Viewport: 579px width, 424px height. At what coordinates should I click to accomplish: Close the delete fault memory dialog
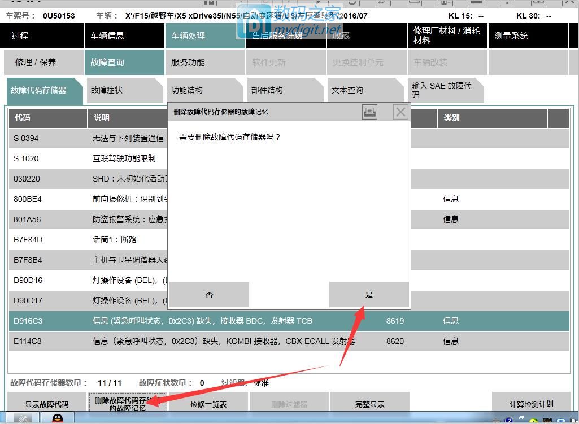[x=400, y=112]
